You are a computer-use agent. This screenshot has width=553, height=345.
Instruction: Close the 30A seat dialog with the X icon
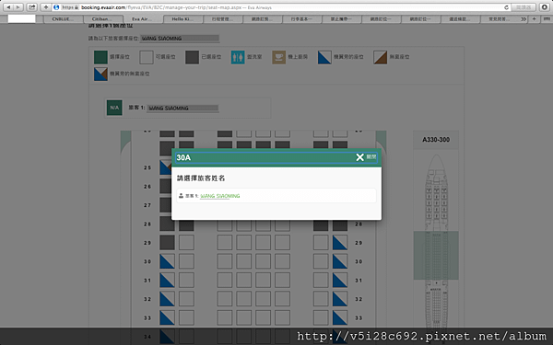(x=359, y=157)
